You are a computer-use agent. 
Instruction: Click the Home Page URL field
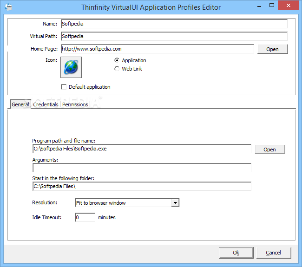pyautogui.click(x=158, y=49)
